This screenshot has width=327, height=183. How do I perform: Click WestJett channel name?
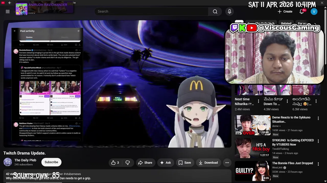coord(277,168)
